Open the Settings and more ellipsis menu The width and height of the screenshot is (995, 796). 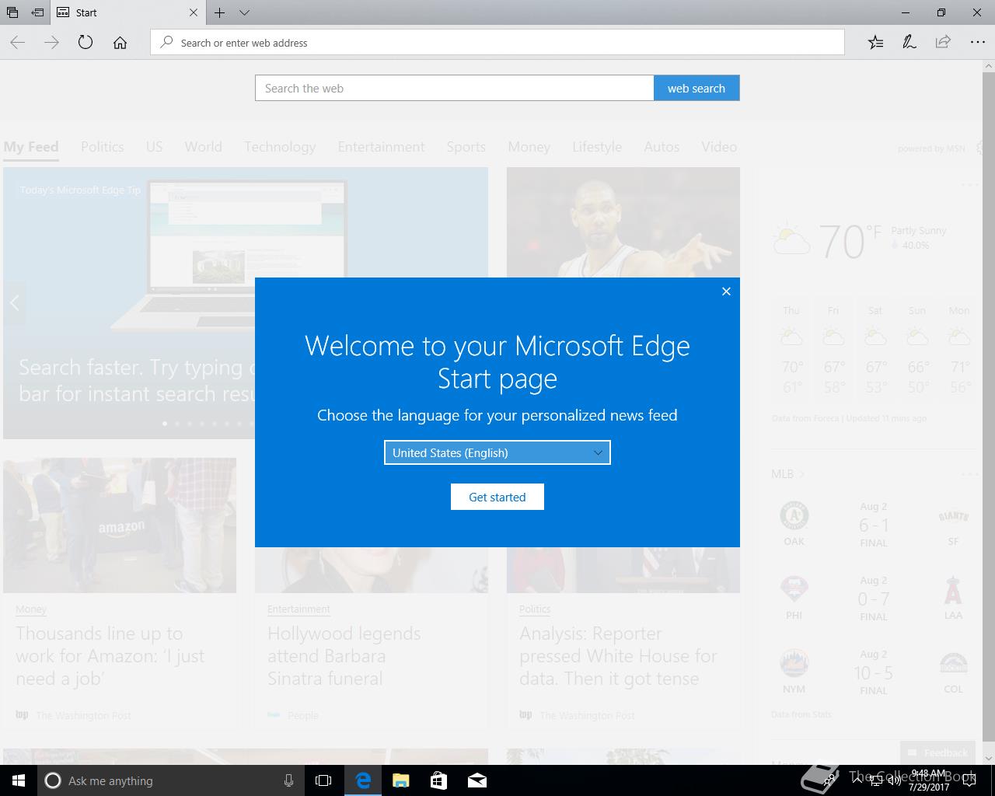pos(977,43)
